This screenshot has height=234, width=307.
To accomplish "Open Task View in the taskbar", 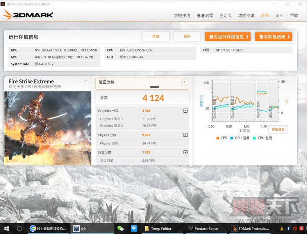I will point(20,229).
